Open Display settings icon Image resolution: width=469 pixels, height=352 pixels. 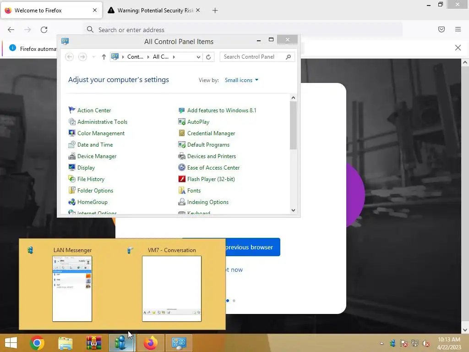click(72, 167)
